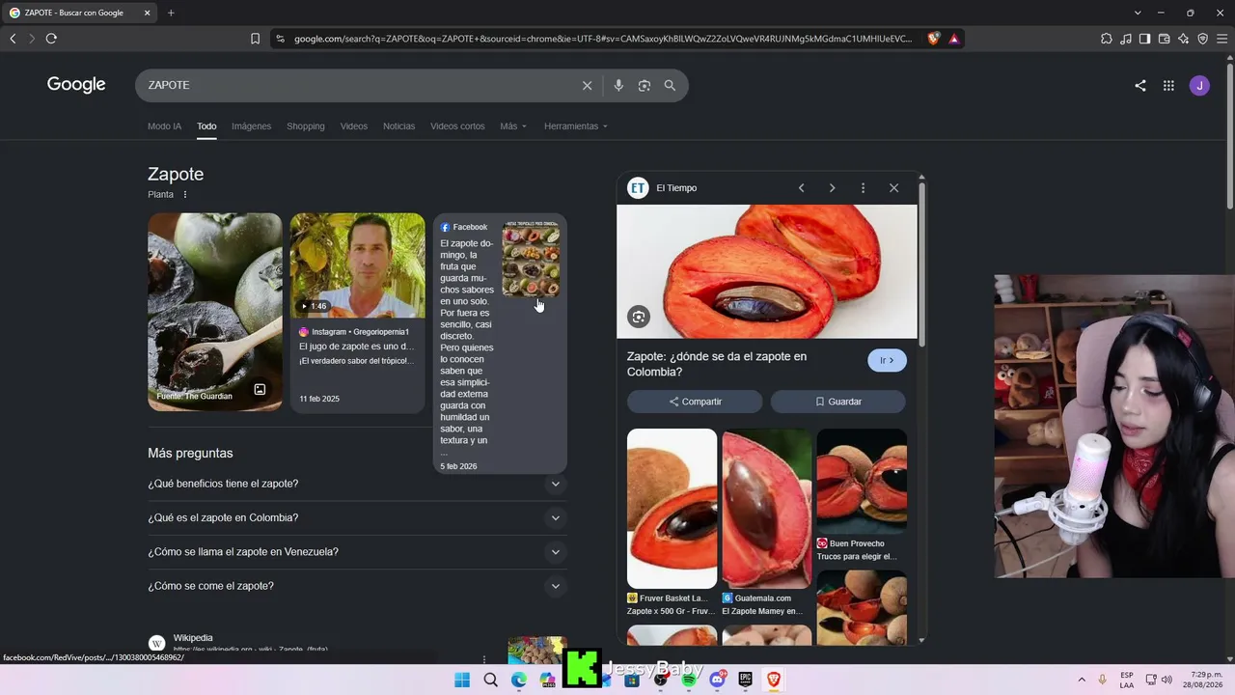Expand '¿Cómo se llama el zapote en Venezuela?'

coord(357,552)
